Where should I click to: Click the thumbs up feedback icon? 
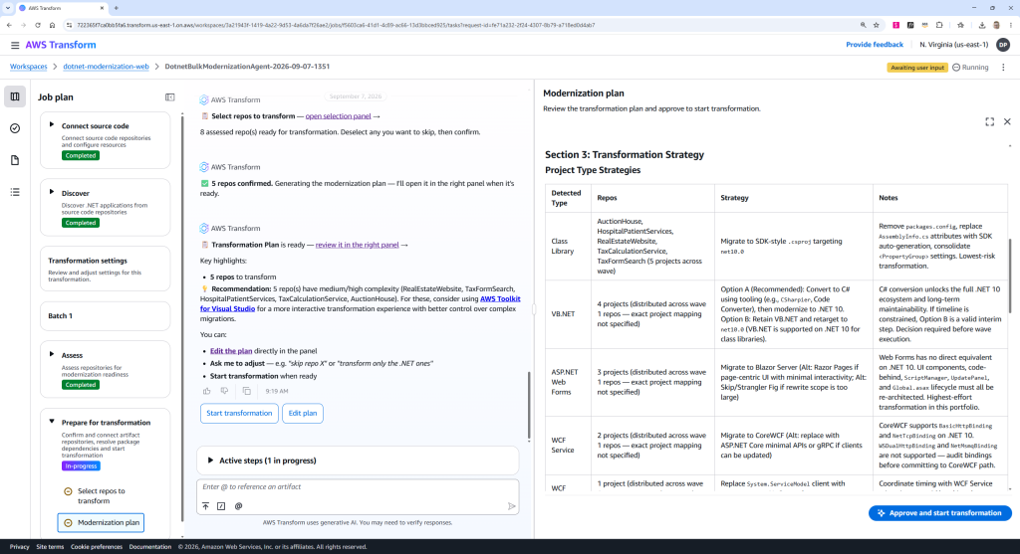[207, 391]
